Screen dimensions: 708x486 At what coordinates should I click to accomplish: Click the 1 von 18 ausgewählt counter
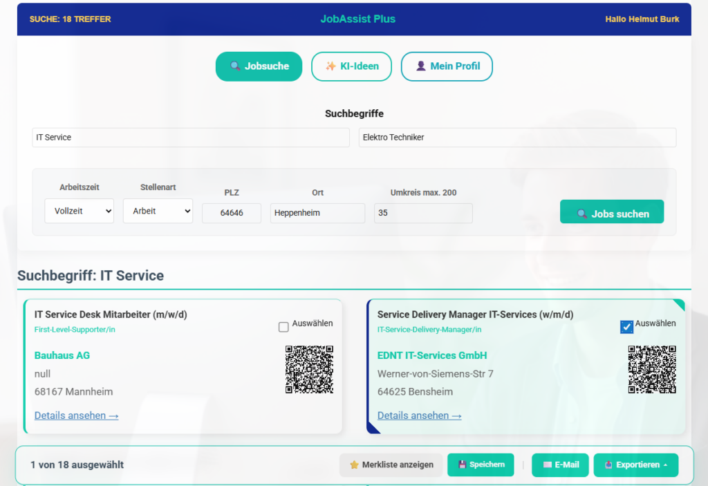(77, 465)
